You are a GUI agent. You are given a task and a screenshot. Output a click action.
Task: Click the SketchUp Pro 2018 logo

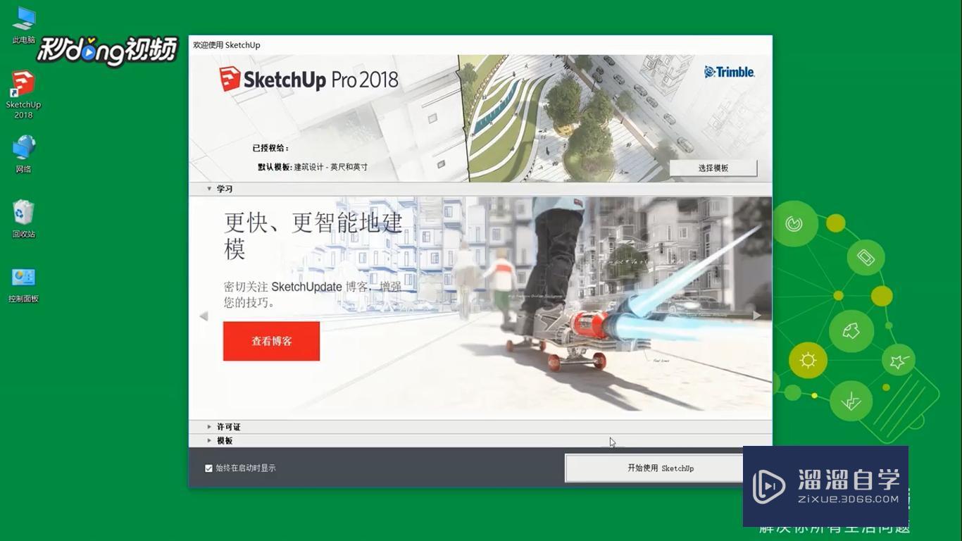tap(308, 79)
